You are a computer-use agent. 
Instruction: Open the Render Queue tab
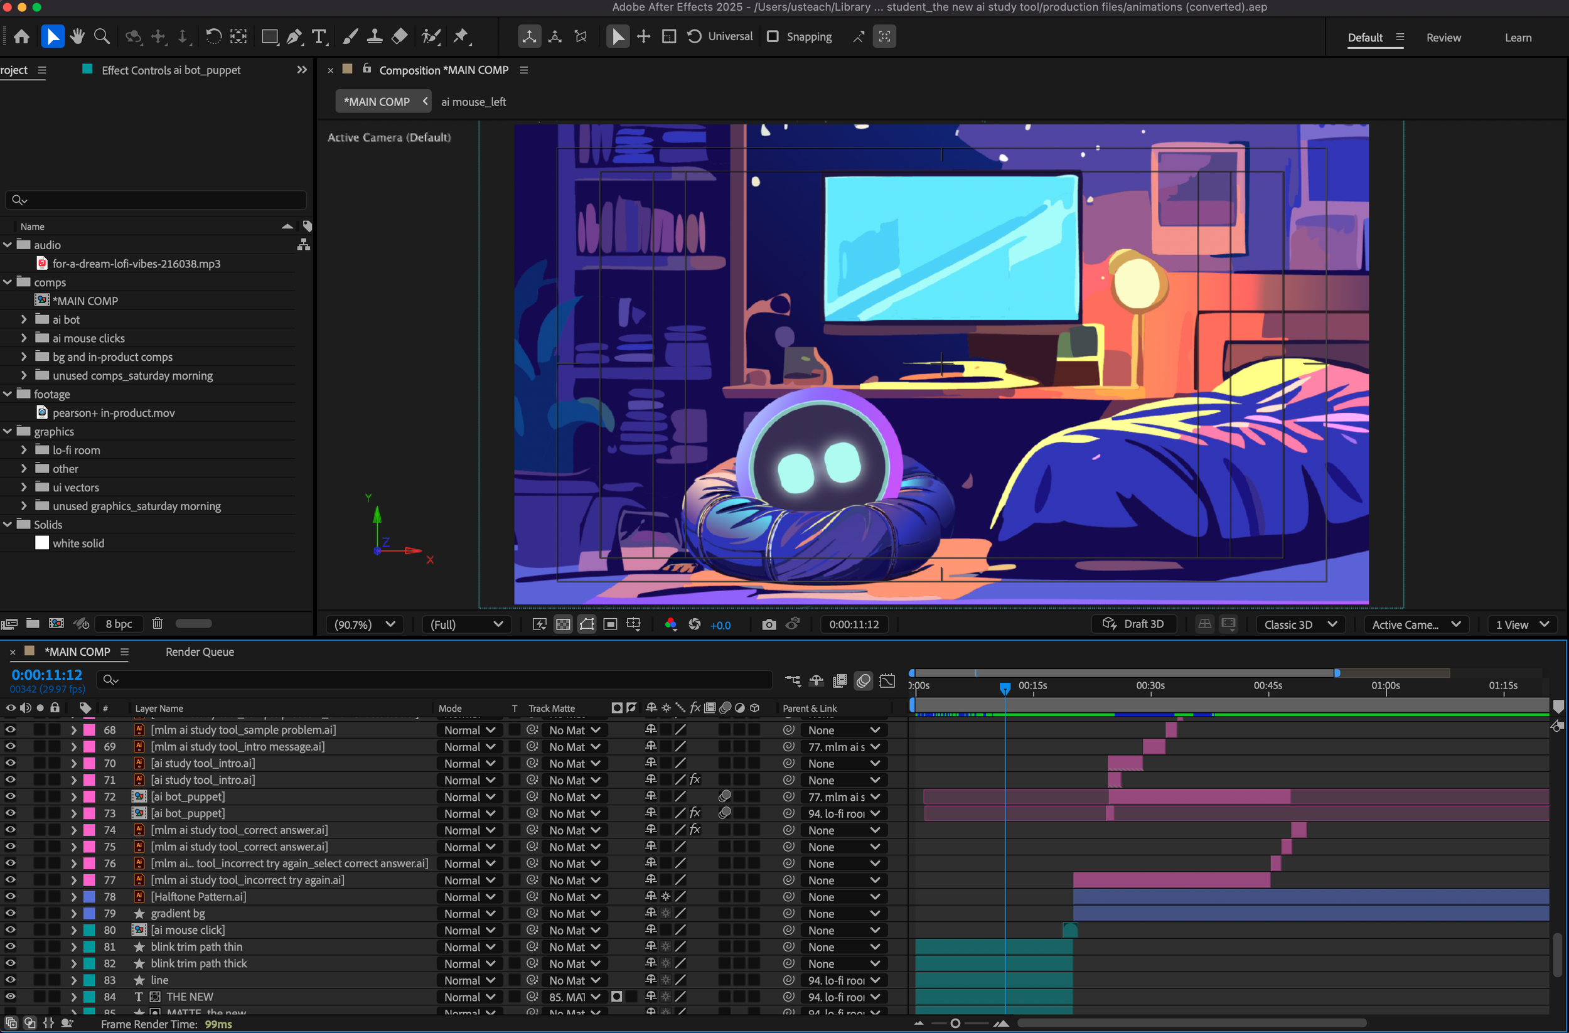200,651
